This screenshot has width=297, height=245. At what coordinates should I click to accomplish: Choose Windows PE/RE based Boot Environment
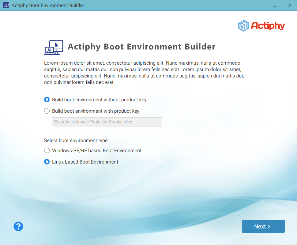tap(47, 151)
